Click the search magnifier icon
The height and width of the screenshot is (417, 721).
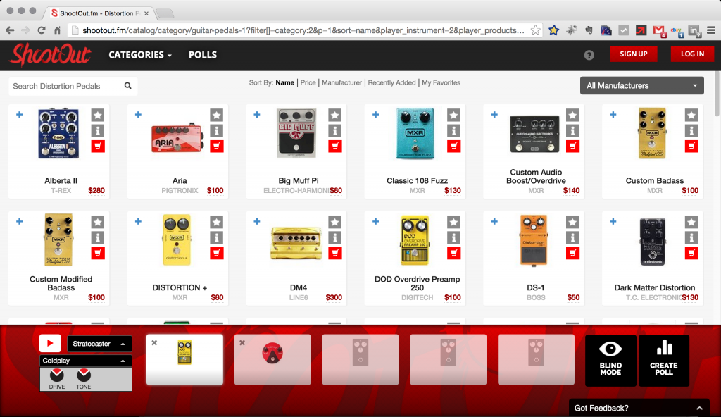point(128,86)
